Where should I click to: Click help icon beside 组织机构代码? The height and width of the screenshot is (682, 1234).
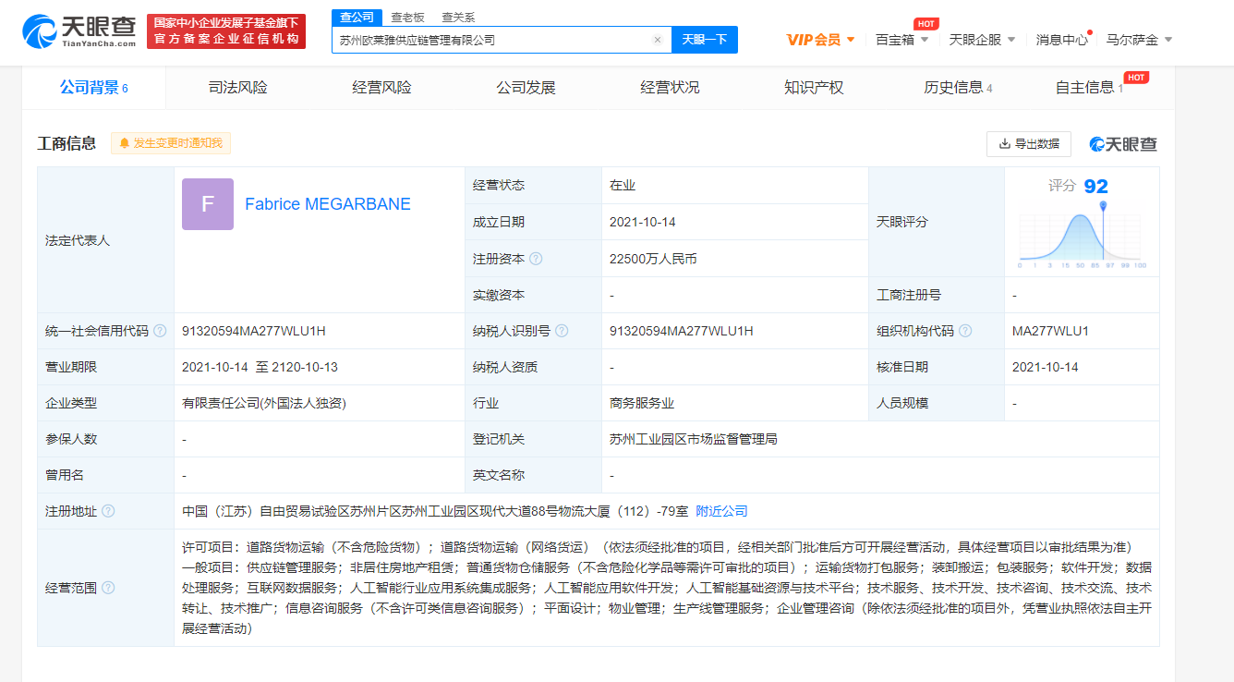click(964, 331)
